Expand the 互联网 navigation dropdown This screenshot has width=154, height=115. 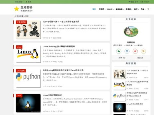pos(102,9)
